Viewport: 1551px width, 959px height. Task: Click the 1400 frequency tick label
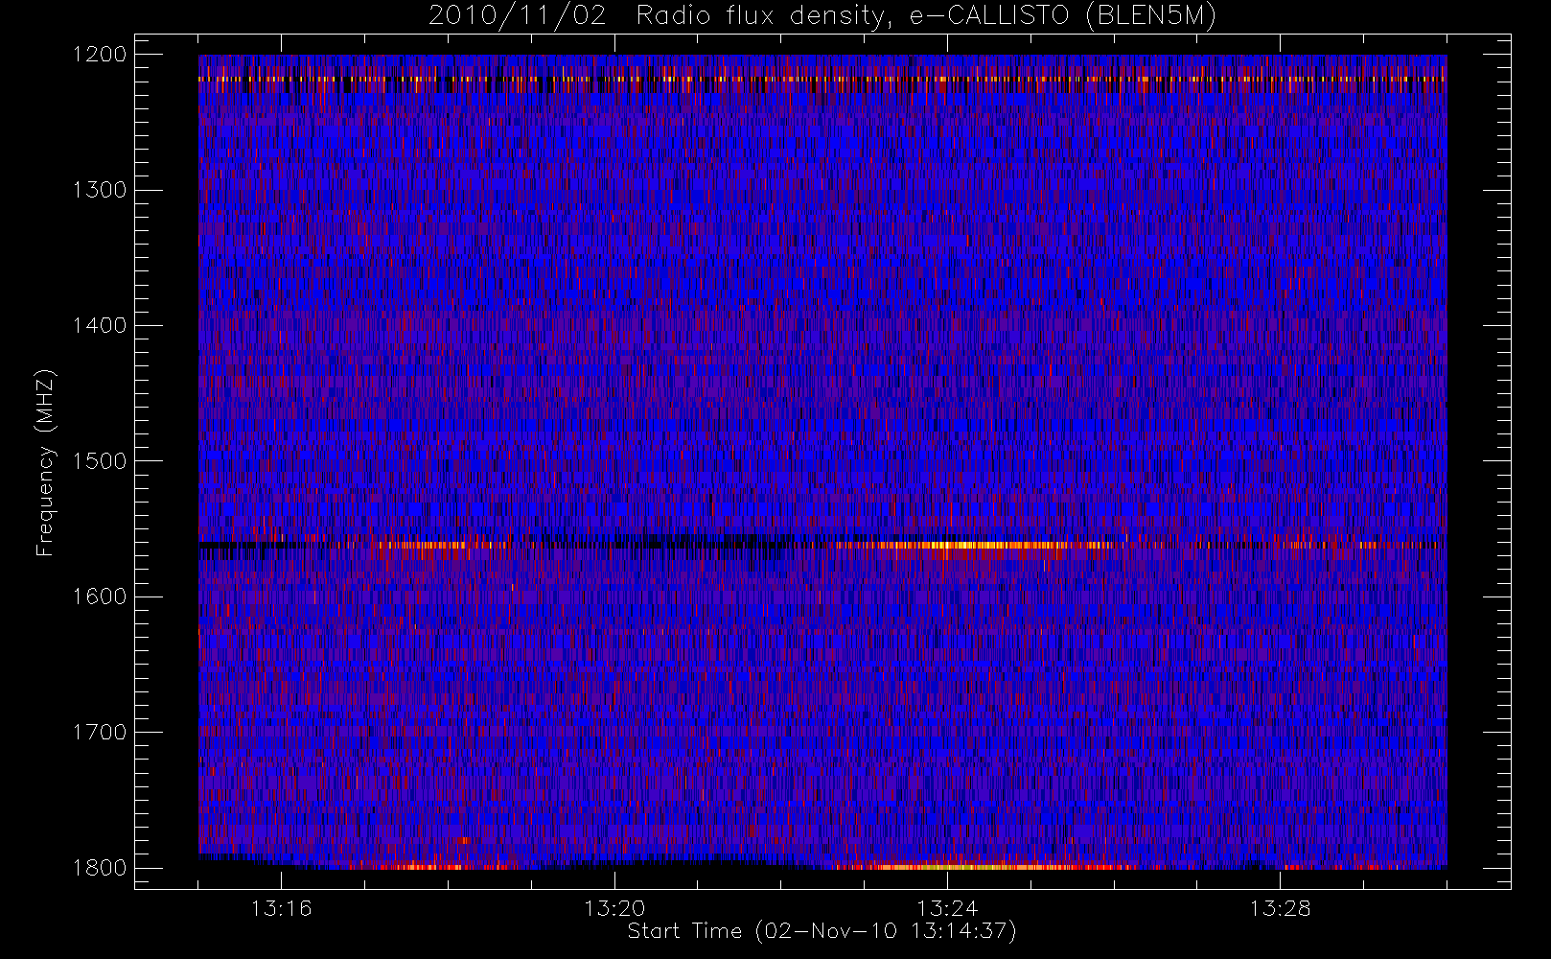pyautogui.click(x=100, y=326)
